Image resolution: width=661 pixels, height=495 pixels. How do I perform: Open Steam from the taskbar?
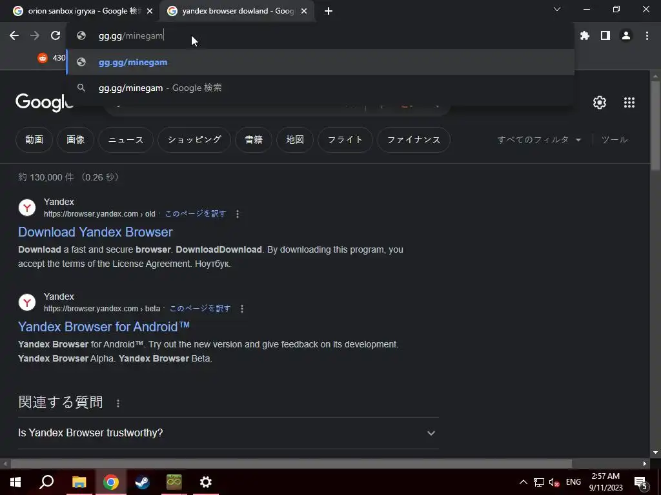[142, 482]
